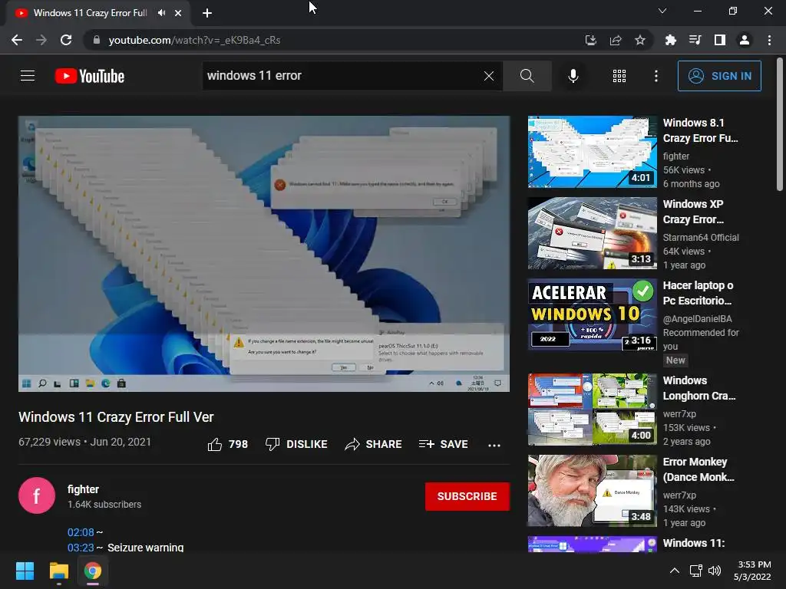Click SIGN IN button

(719, 76)
